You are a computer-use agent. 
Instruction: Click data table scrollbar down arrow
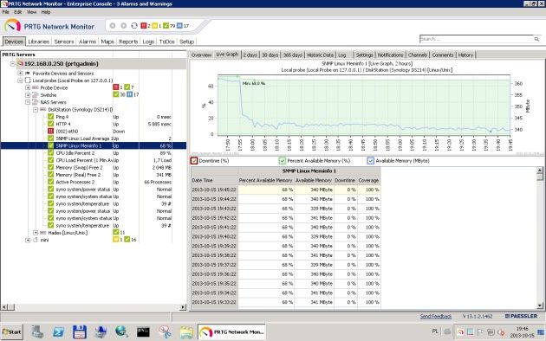[x=540, y=306]
